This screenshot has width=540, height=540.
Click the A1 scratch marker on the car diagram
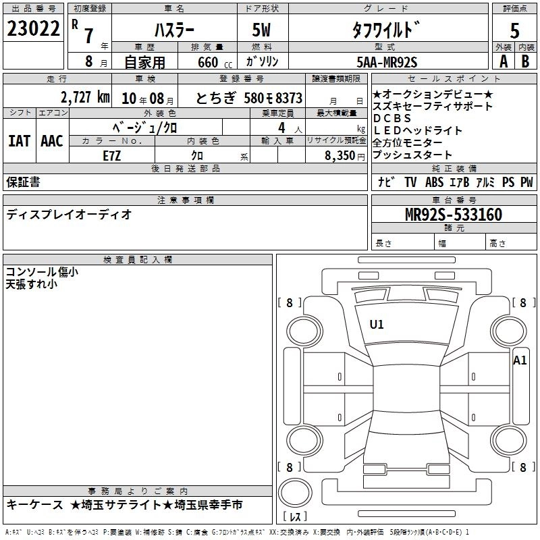520,360
